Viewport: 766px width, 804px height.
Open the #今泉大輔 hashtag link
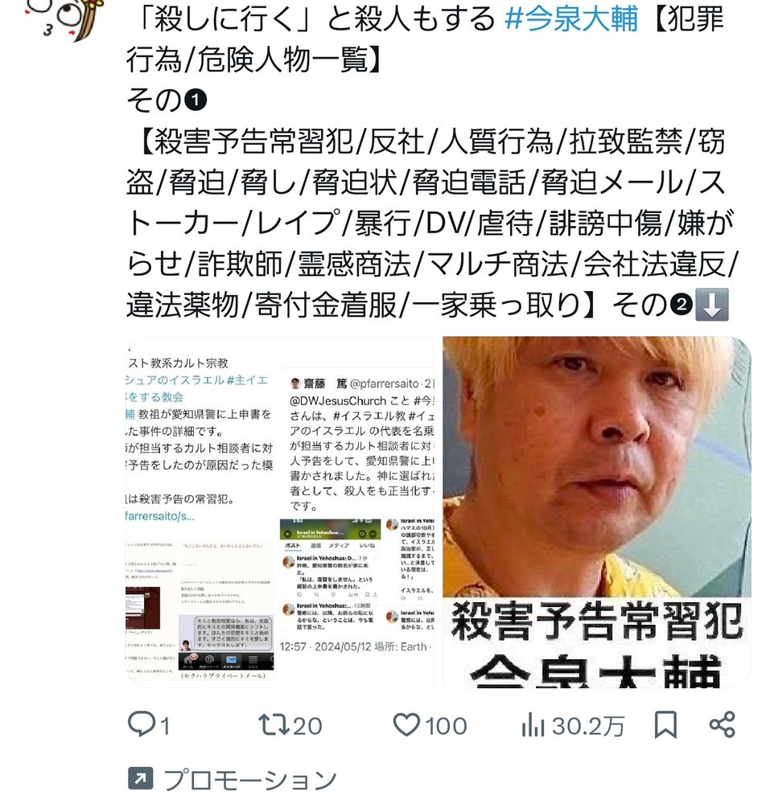tap(571, 19)
